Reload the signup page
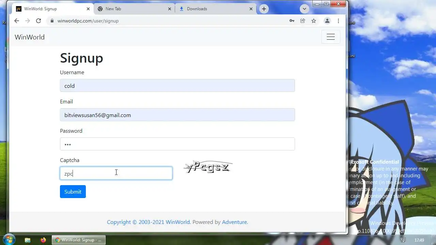 pyautogui.click(x=38, y=21)
